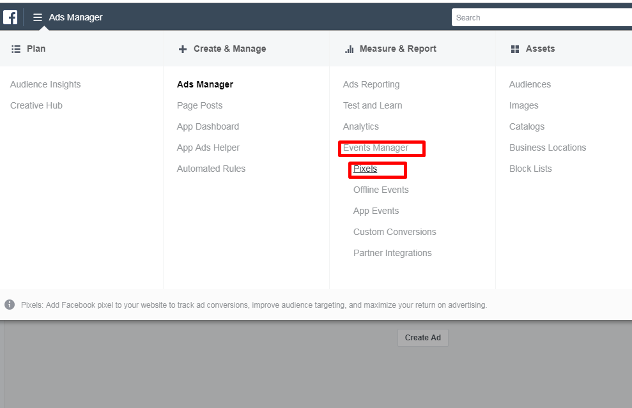Open Ads Reporting
The height and width of the screenshot is (408, 632).
(x=371, y=84)
